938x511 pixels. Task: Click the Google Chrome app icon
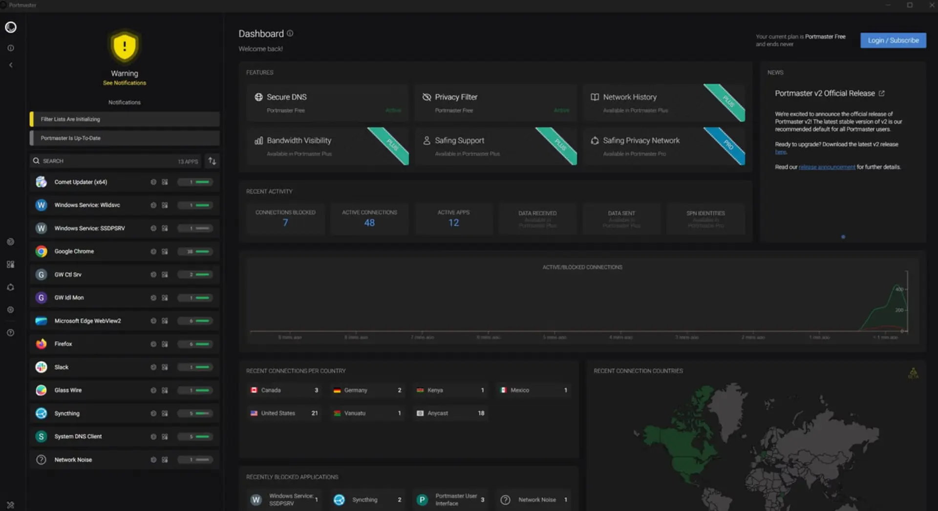tap(41, 252)
